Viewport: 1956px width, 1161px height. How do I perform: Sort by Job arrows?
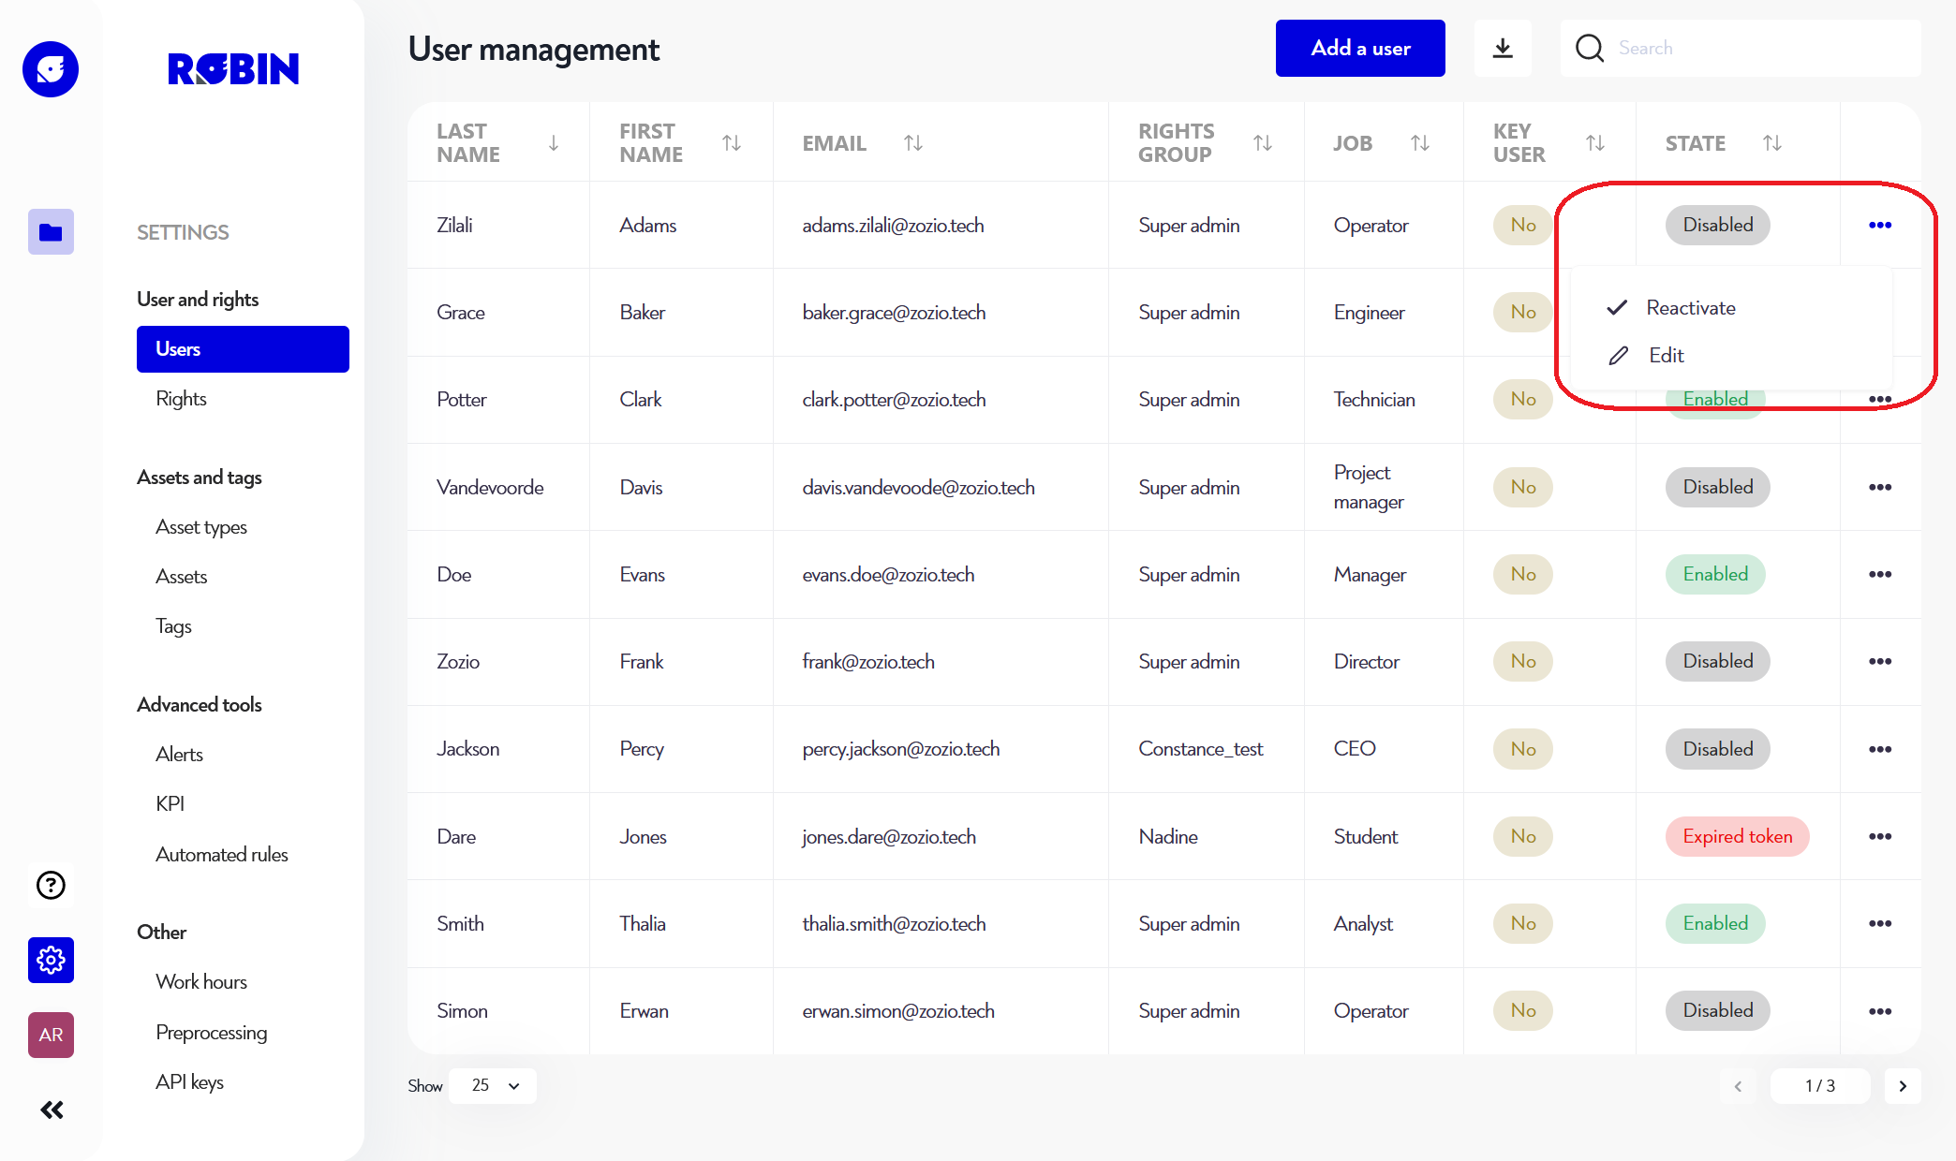(1420, 143)
